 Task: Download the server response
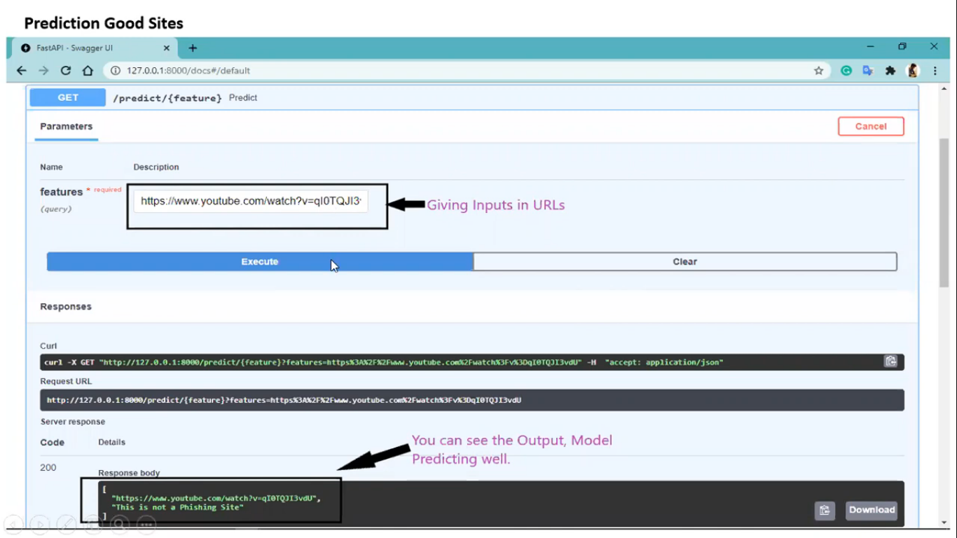(871, 510)
